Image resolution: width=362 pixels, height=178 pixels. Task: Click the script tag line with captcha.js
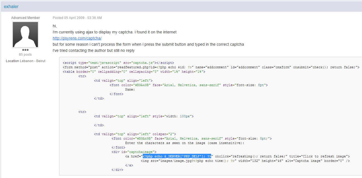[119, 63]
